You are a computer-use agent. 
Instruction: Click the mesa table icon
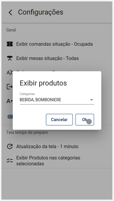(x=10, y=58)
